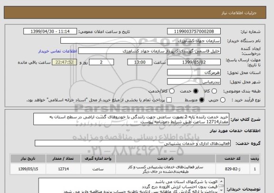The width and height of the screenshot is (274, 193).
Task: Tick the اسناد خزانه اسلامی payment checkbox
Action: [169, 100]
